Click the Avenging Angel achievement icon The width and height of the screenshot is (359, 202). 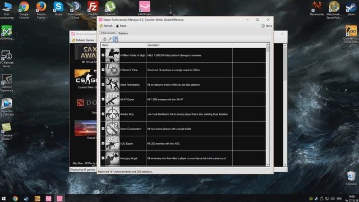pyautogui.click(x=112, y=158)
